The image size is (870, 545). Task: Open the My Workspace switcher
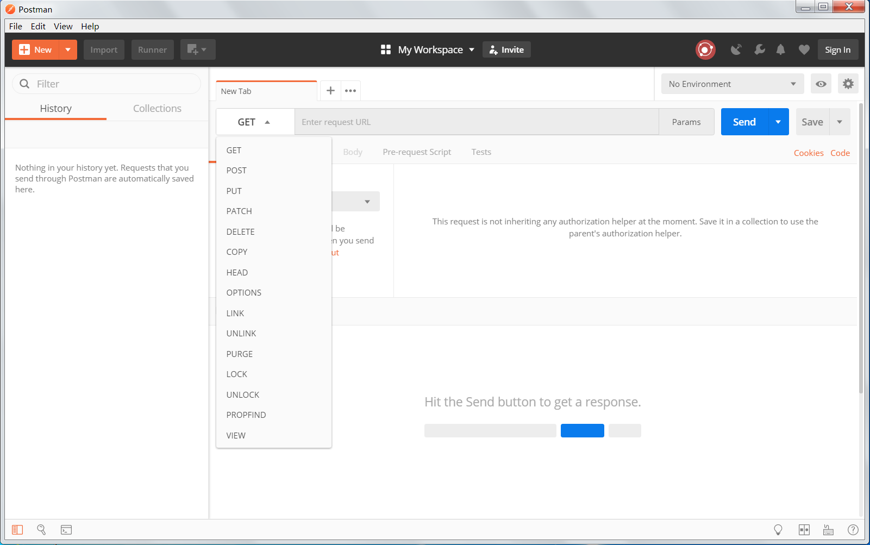click(428, 49)
